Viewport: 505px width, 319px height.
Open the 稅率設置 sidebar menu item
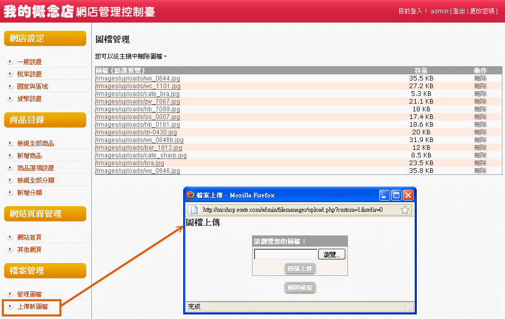click(29, 74)
